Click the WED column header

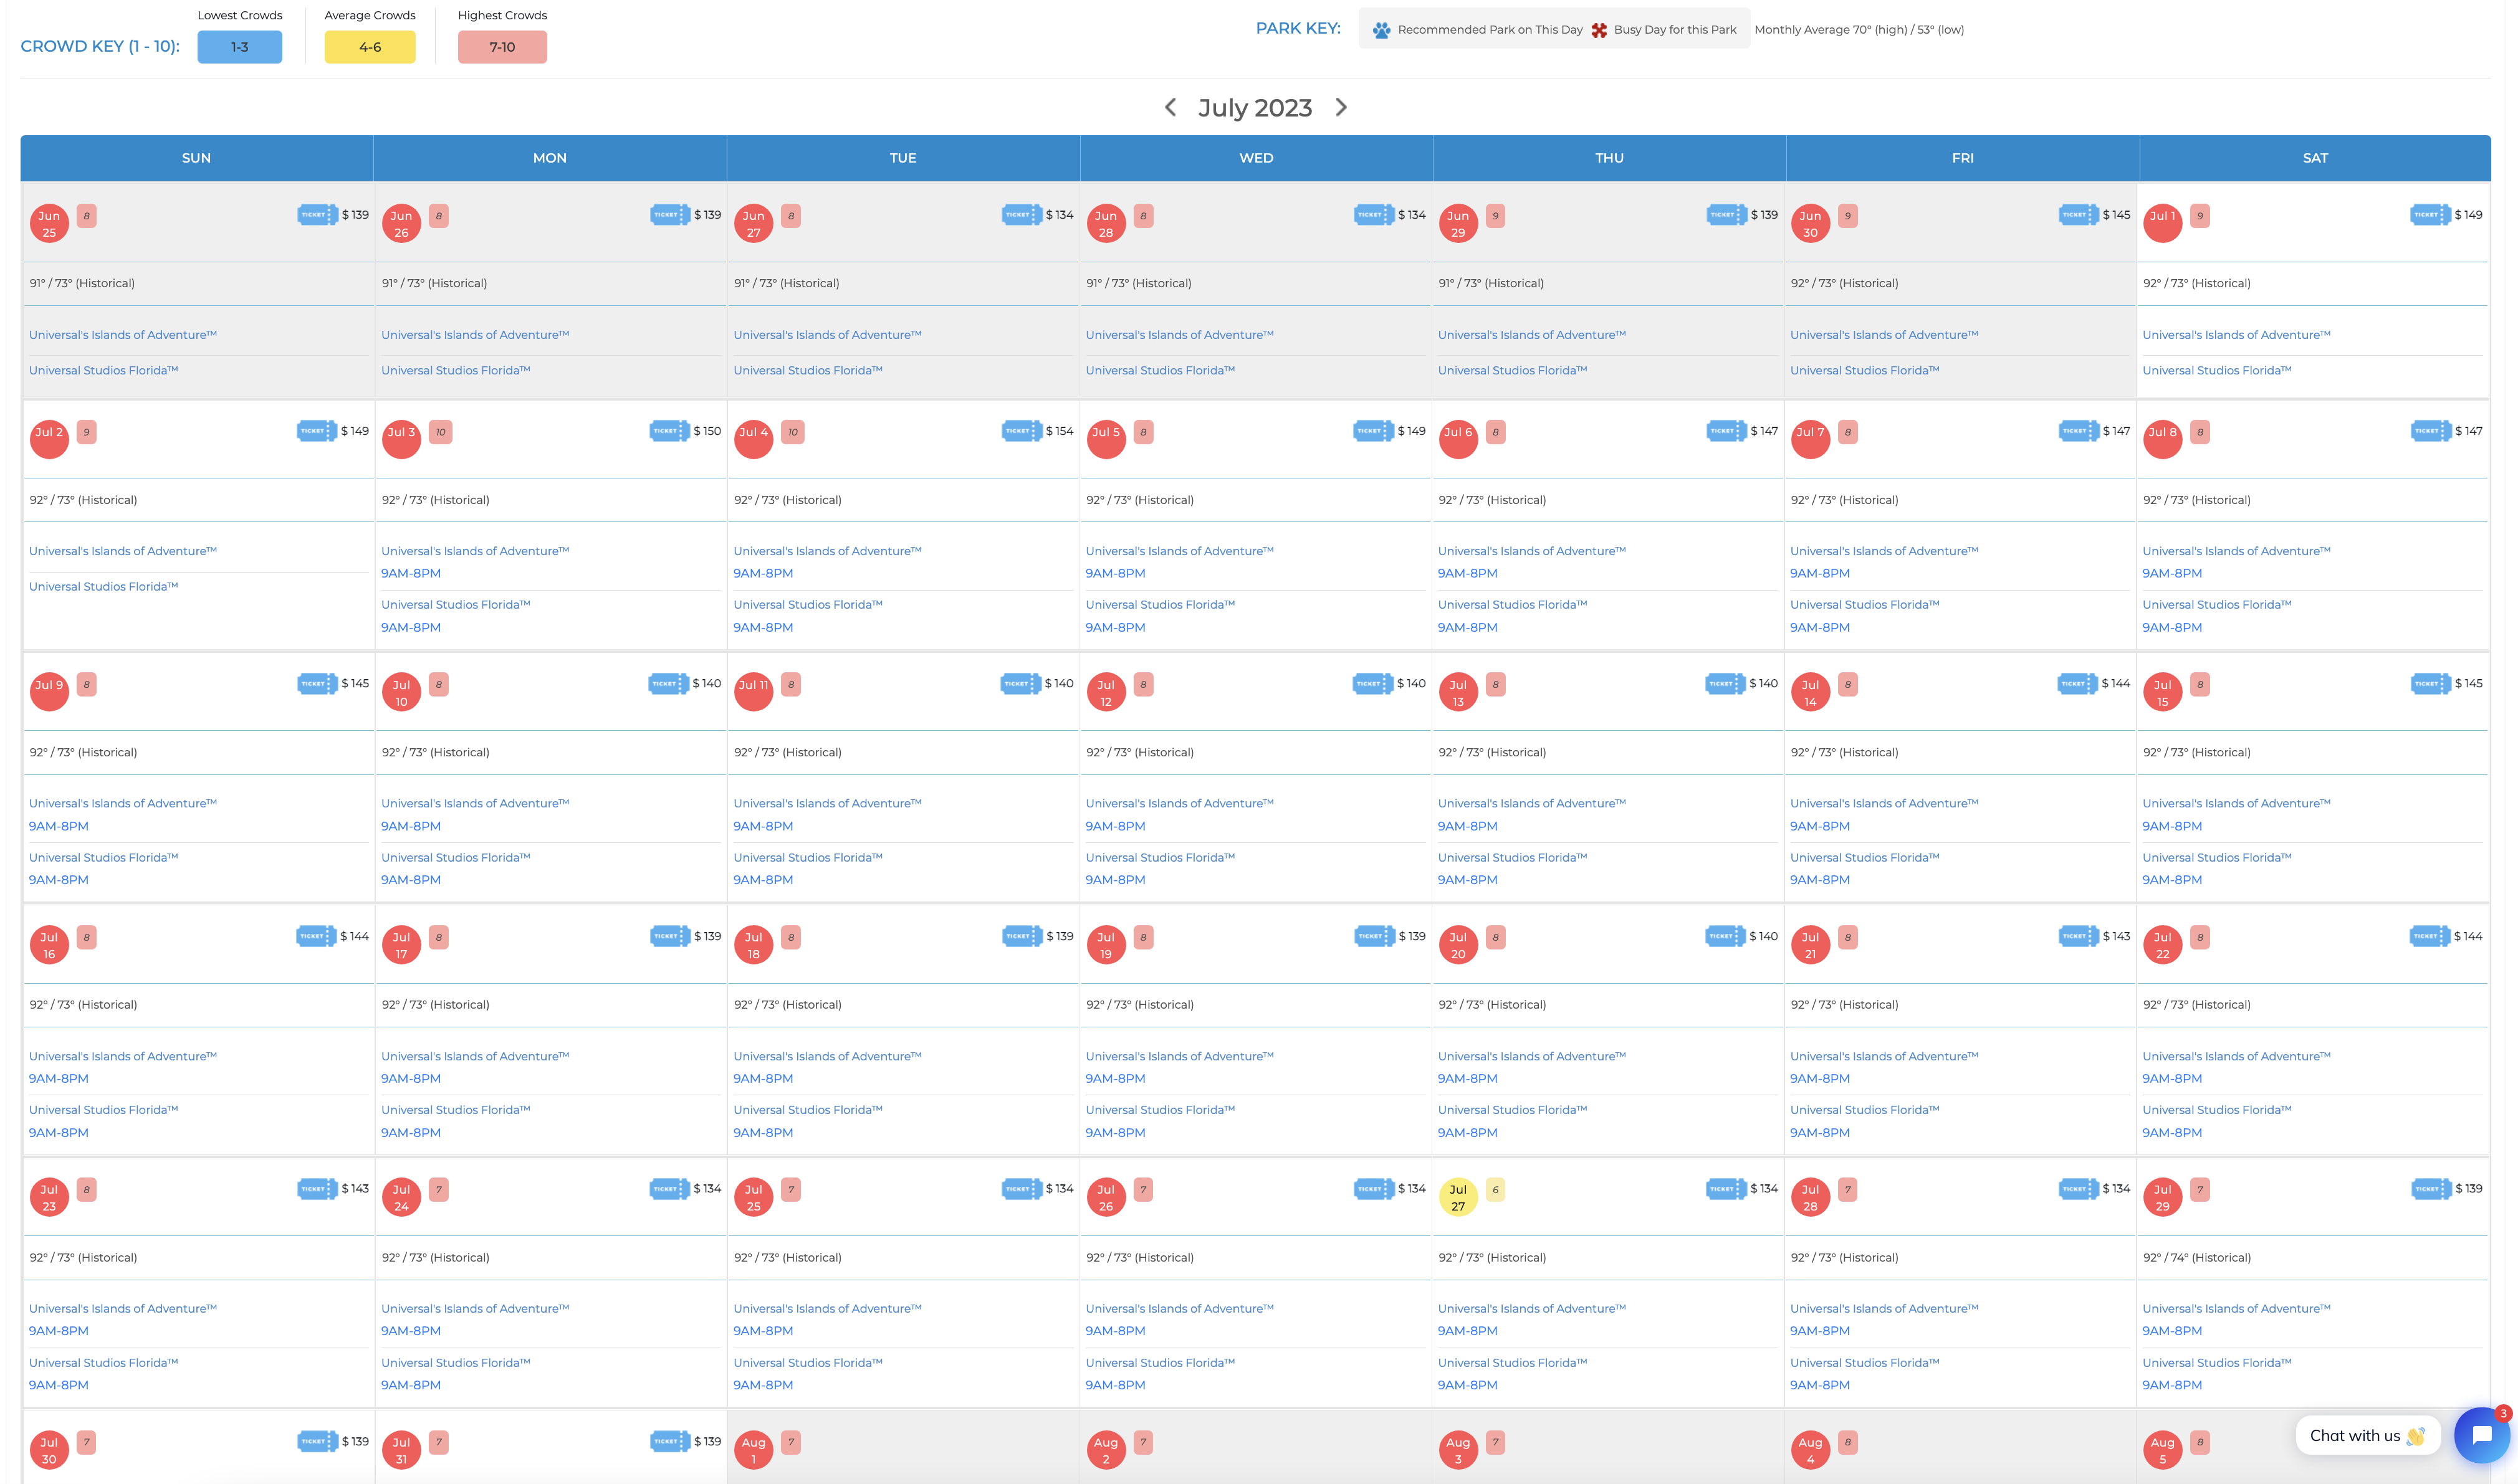point(1255,158)
